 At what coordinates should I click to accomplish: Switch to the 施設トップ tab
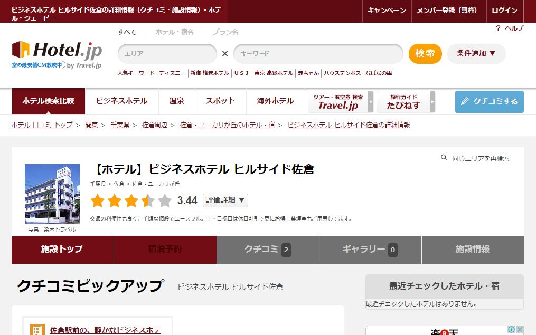(62, 250)
